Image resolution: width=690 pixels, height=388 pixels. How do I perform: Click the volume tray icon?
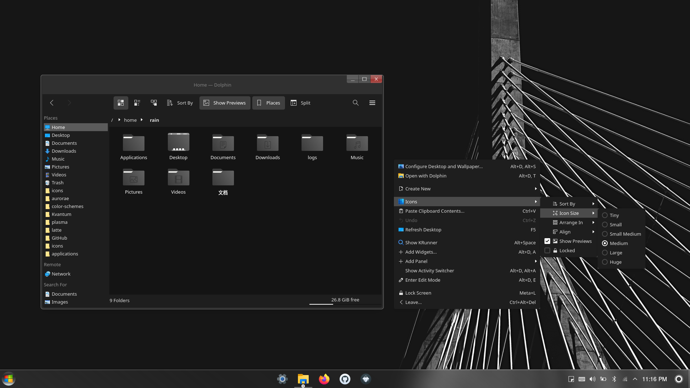(x=593, y=379)
